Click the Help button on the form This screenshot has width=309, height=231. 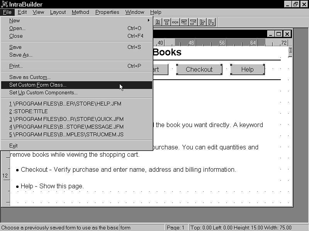point(247,69)
